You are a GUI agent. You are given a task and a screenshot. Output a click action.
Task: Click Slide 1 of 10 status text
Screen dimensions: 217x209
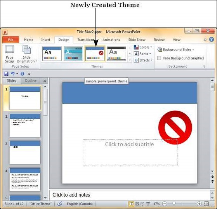pyautogui.click(x=14, y=204)
